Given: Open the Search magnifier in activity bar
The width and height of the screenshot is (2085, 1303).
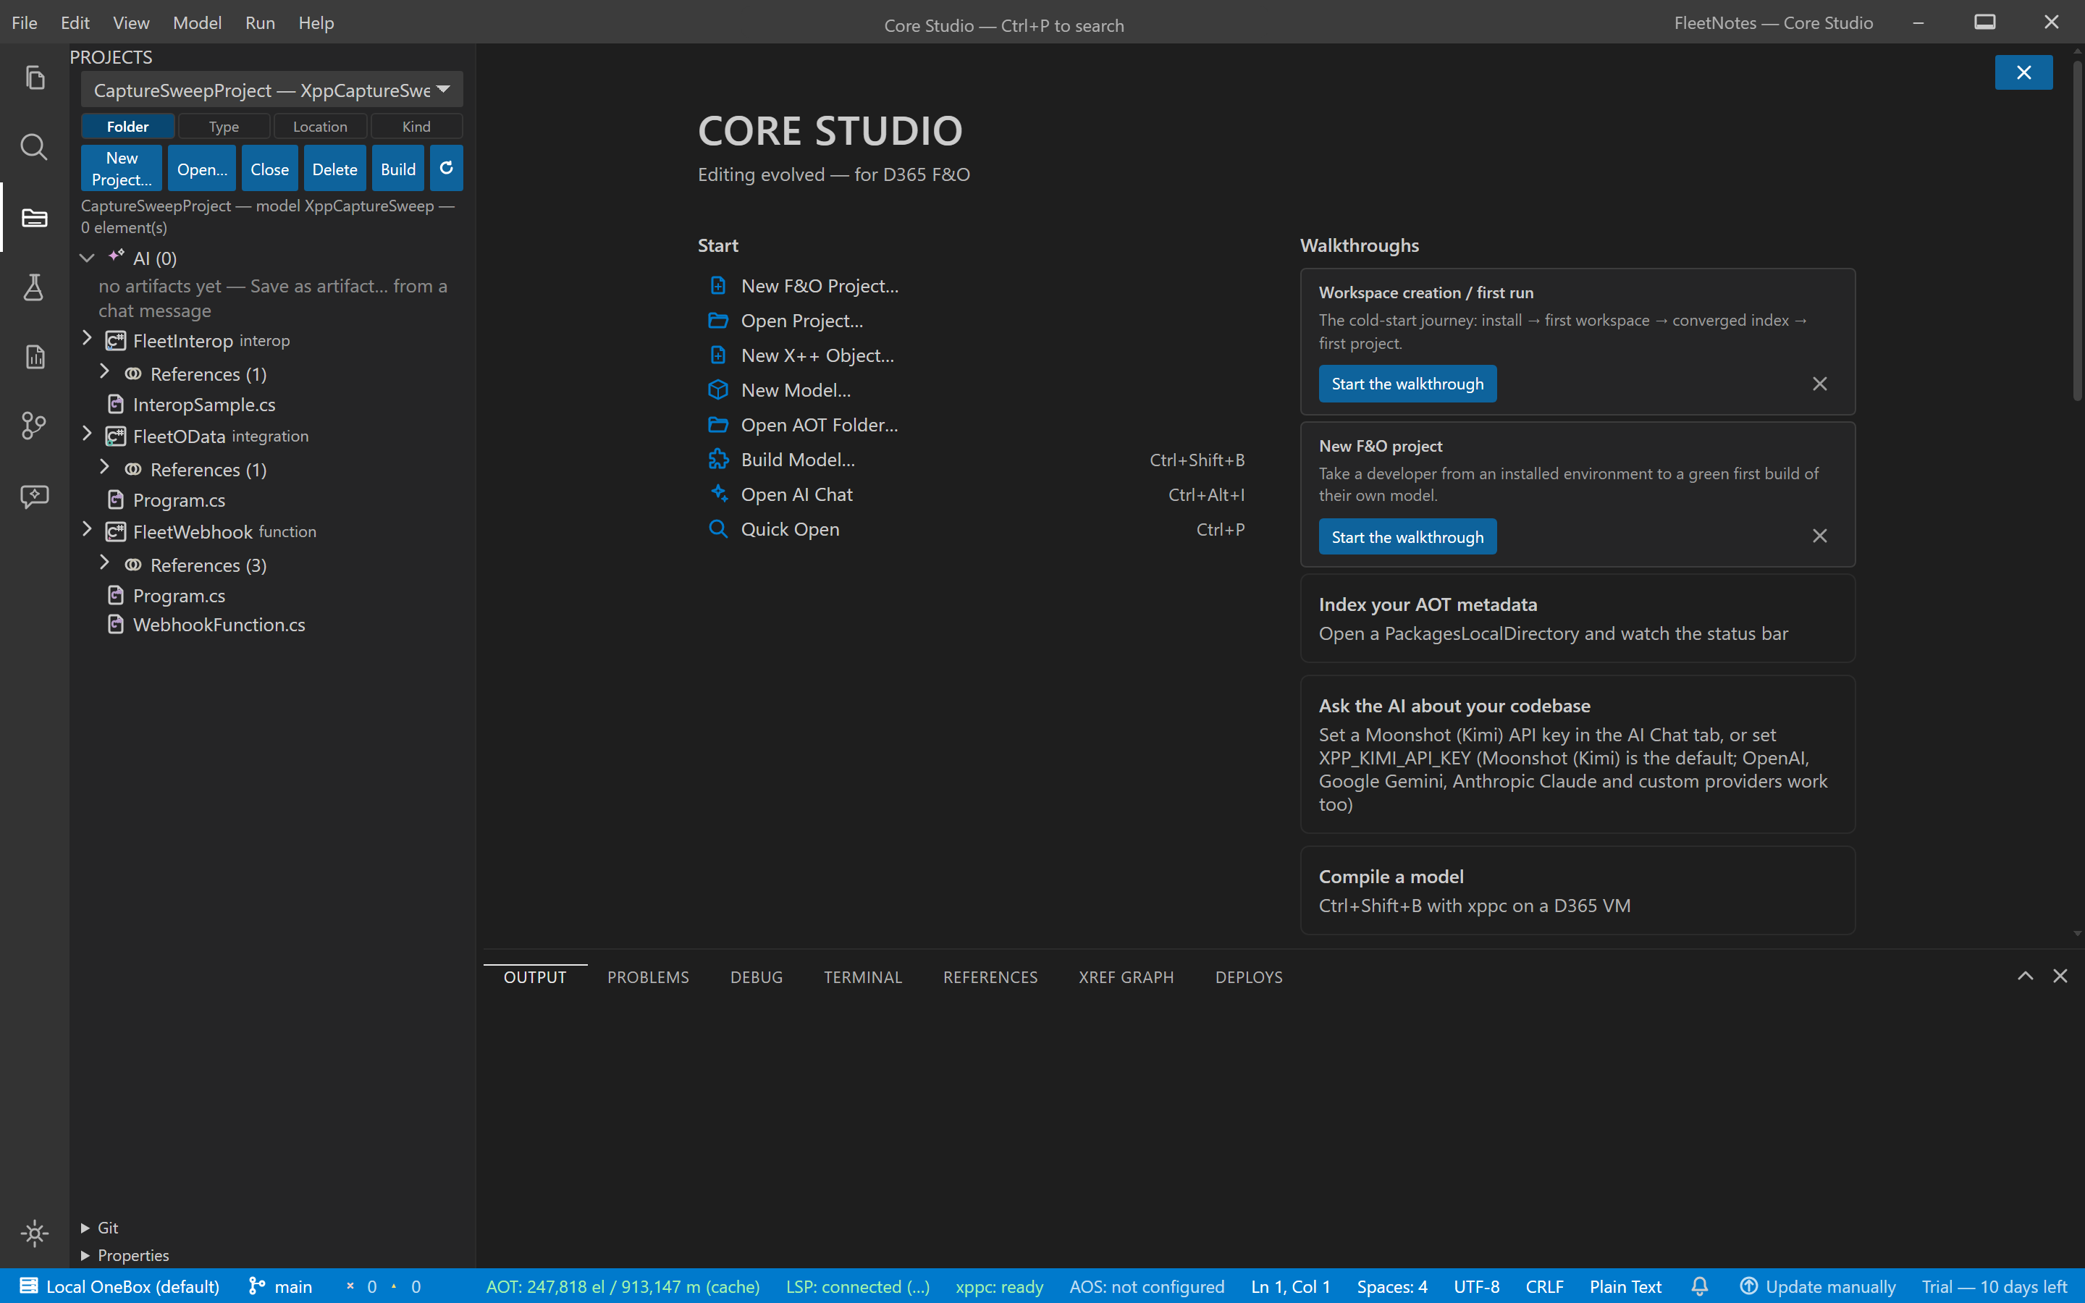Looking at the screenshot, I should pos(35,148).
